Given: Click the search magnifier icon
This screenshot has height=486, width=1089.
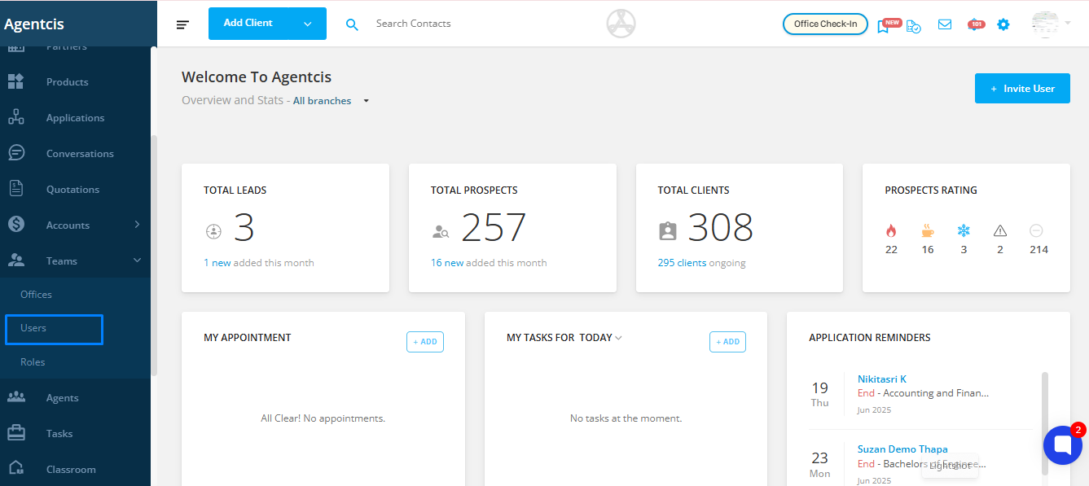Looking at the screenshot, I should point(352,24).
